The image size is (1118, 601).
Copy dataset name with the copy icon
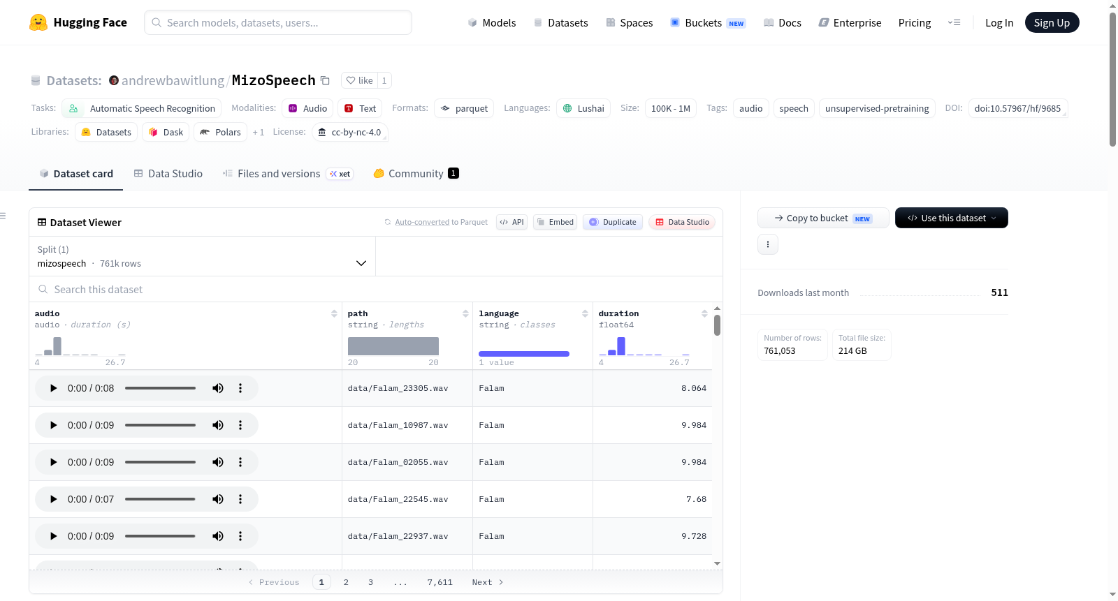tap(325, 80)
